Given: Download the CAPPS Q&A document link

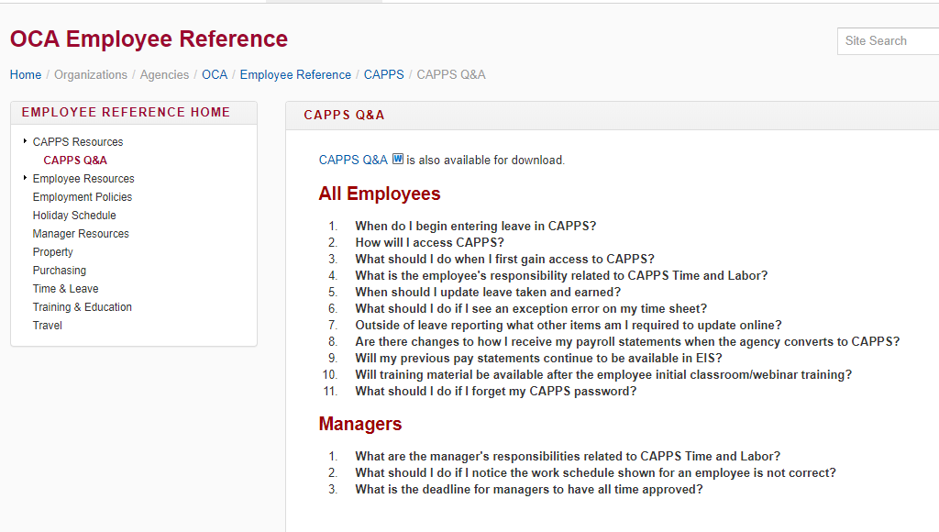Looking at the screenshot, I should tap(353, 160).
